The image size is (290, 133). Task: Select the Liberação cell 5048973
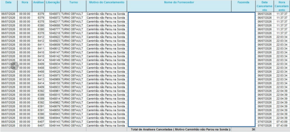coord(53,76)
